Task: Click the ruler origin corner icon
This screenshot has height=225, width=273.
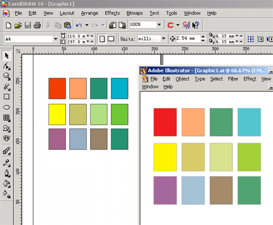Action: 18,51
